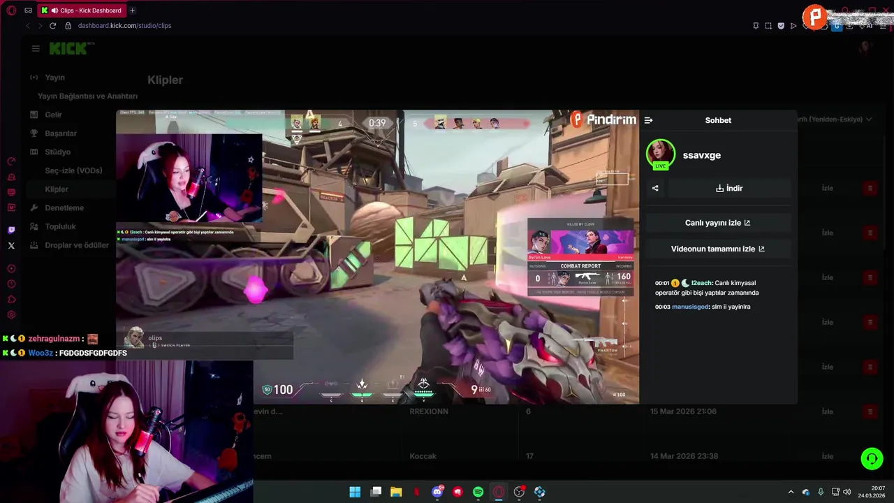Open the green support headset button
The width and height of the screenshot is (894, 503).
click(872, 458)
